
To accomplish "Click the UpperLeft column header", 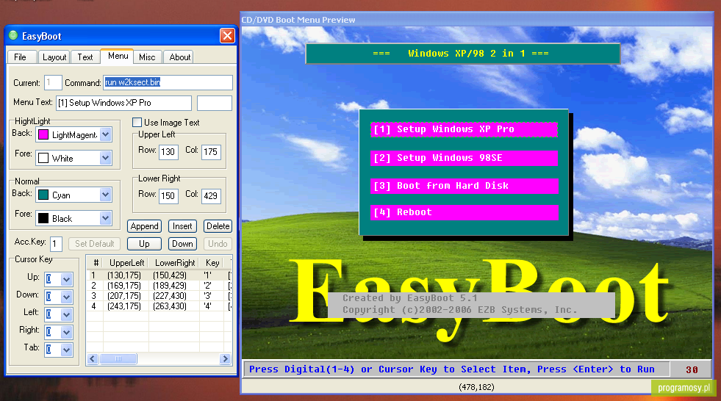I will pyautogui.click(x=126, y=263).
